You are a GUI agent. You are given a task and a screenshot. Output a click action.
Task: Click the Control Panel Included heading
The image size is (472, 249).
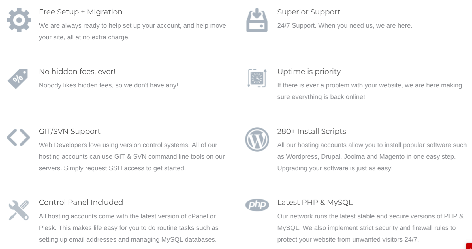click(81, 202)
